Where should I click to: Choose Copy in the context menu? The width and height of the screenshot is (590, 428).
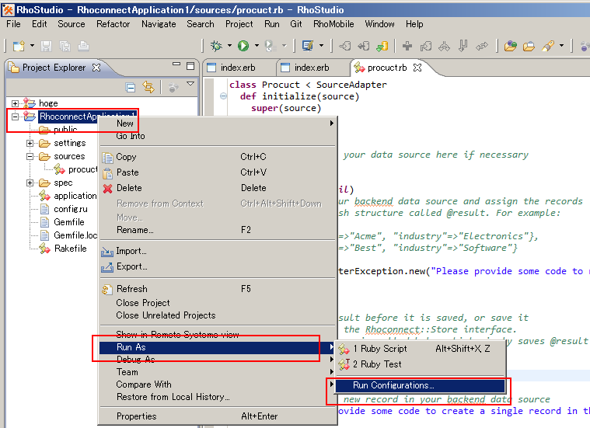[x=218, y=157]
